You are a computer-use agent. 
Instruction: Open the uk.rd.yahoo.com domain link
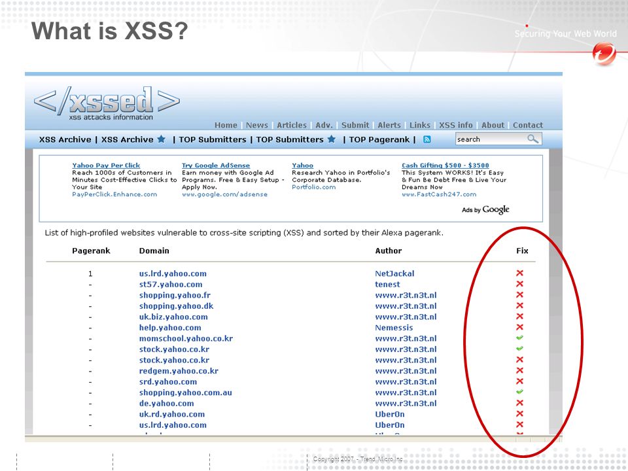(172, 414)
